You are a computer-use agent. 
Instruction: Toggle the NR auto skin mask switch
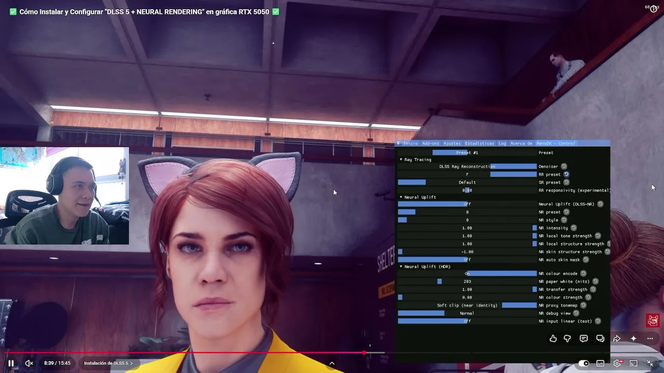point(467,260)
